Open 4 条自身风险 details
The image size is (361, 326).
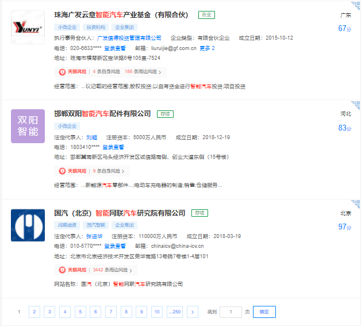106,72
